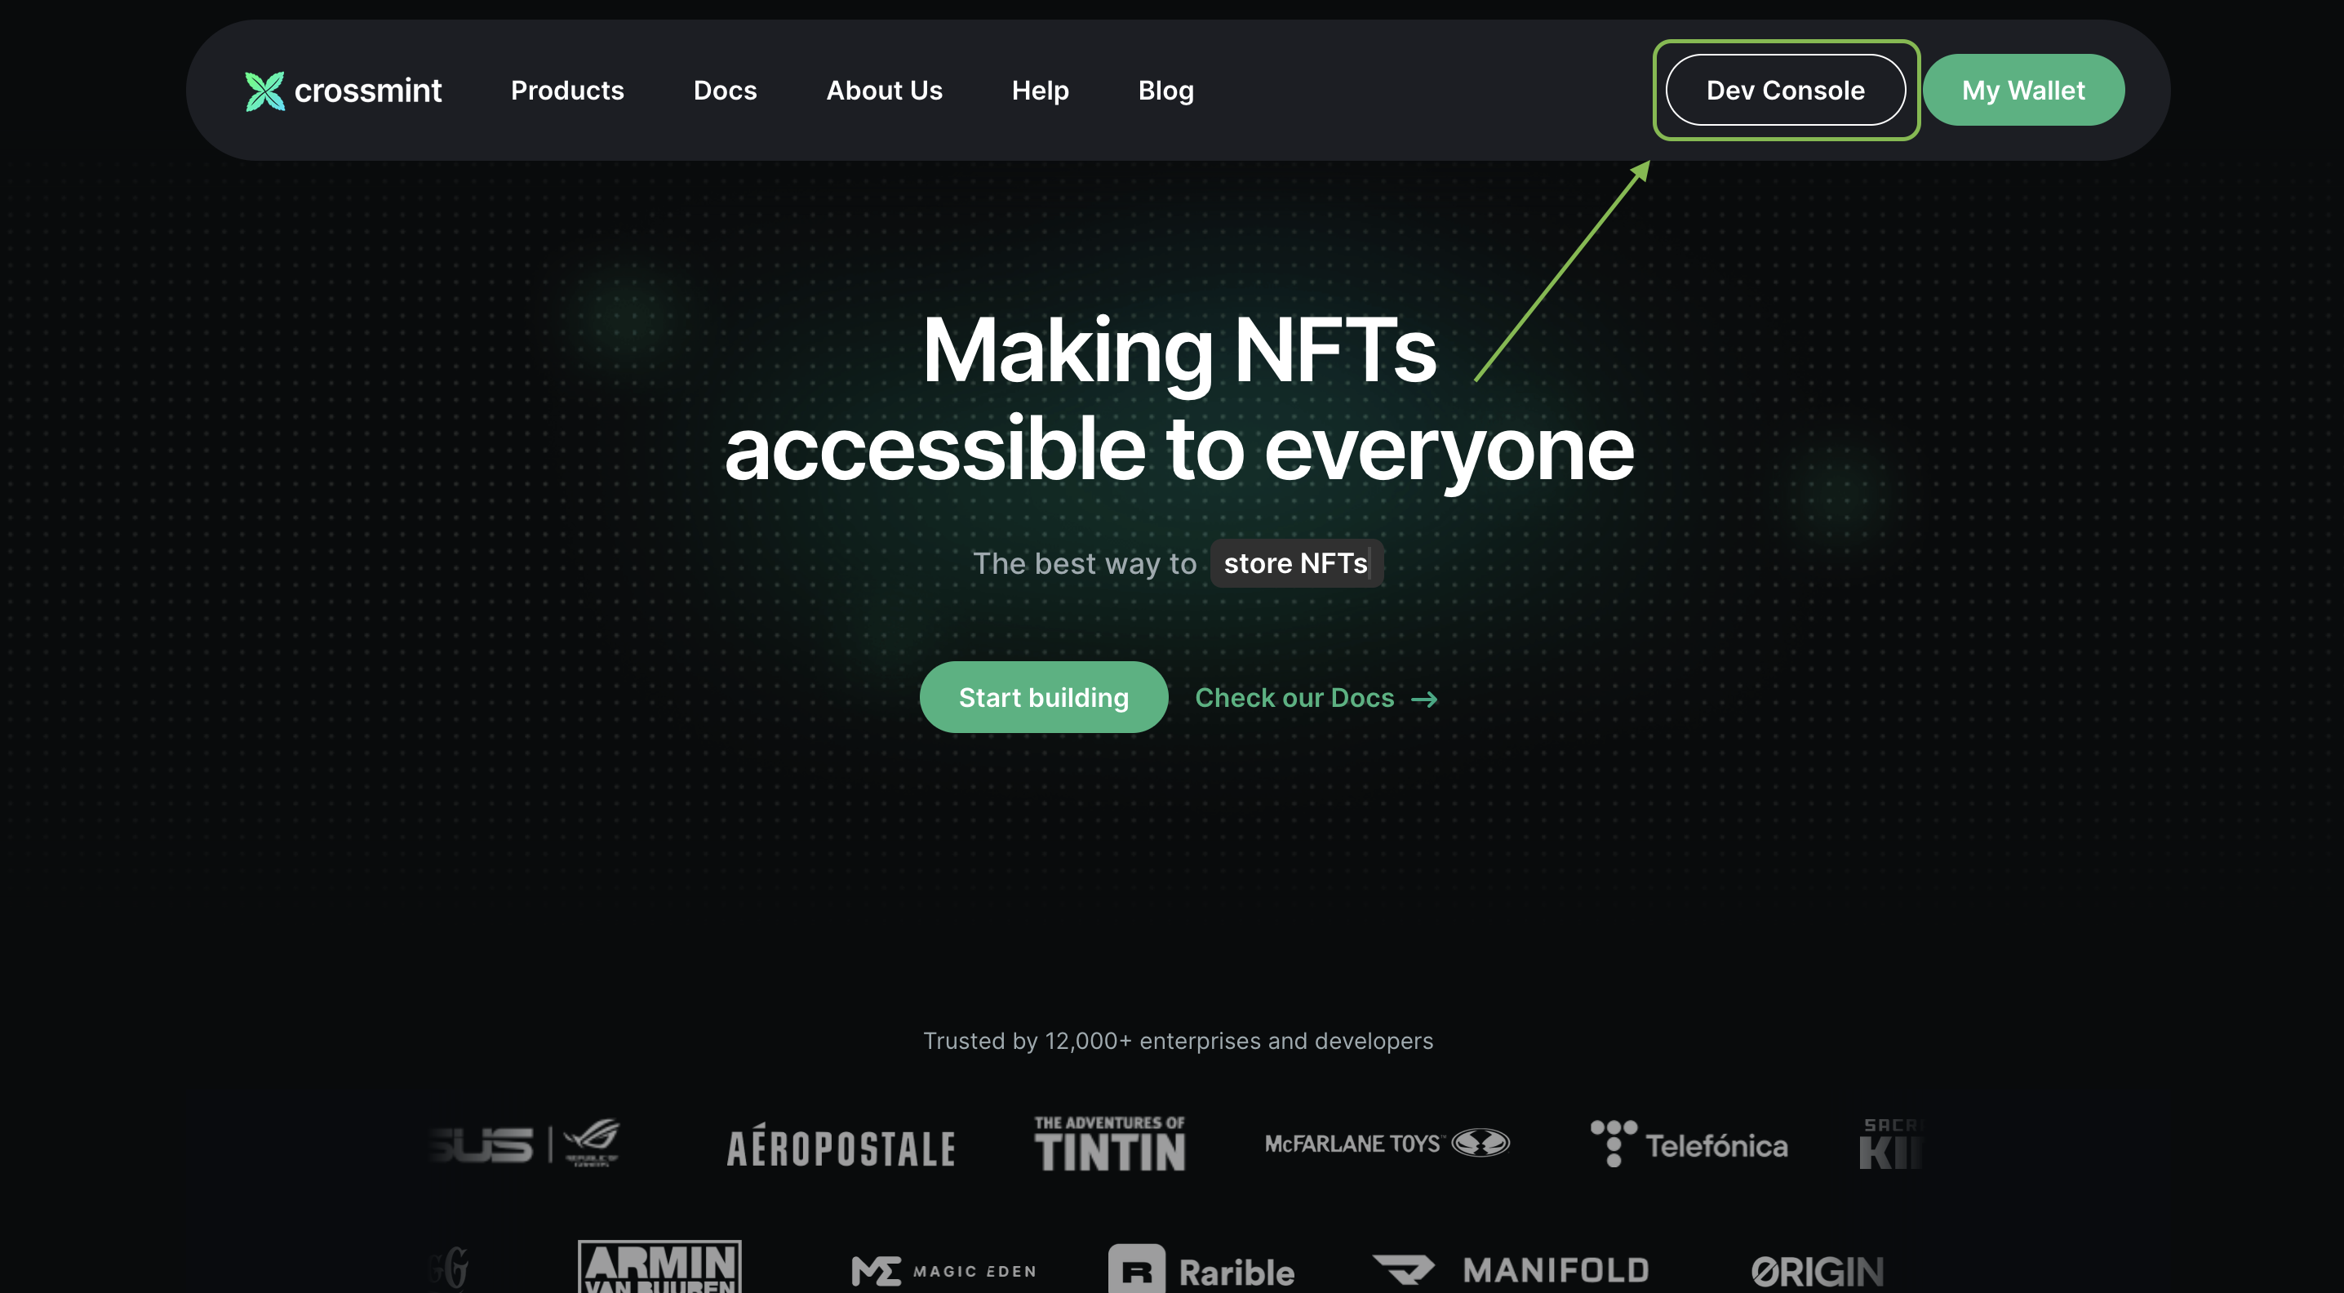Viewport: 2344px width, 1293px height.
Task: Open the Help nav link
Action: tap(1040, 90)
